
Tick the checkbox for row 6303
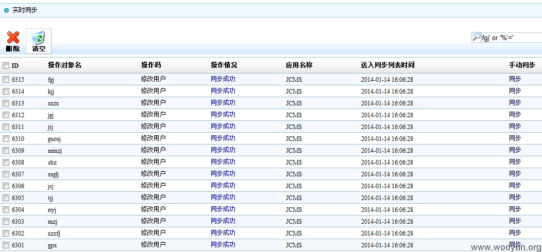(x=6, y=221)
